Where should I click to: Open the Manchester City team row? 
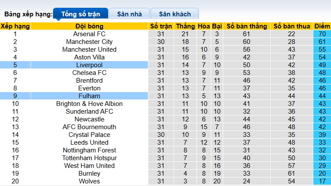pyautogui.click(x=89, y=42)
